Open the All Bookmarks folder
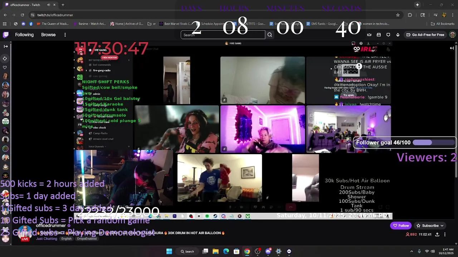 pos(443,24)
